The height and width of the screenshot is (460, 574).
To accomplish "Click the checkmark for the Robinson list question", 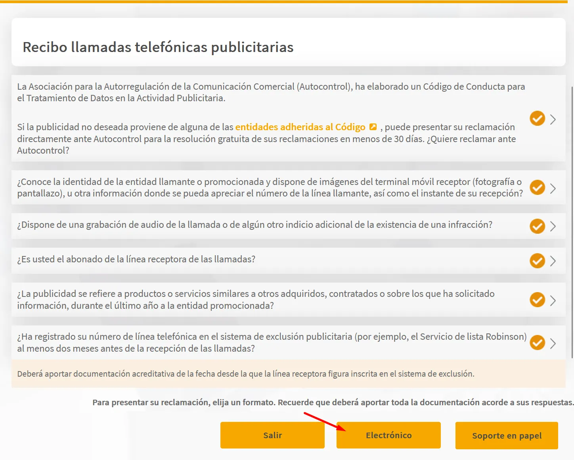I will coord(537,343).
